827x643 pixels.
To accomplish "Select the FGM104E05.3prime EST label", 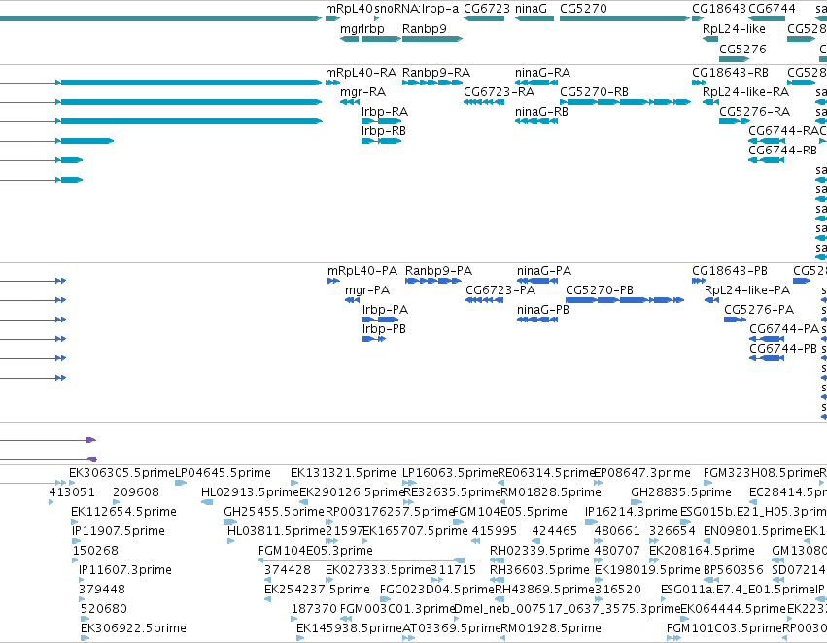I will [316, 550].
